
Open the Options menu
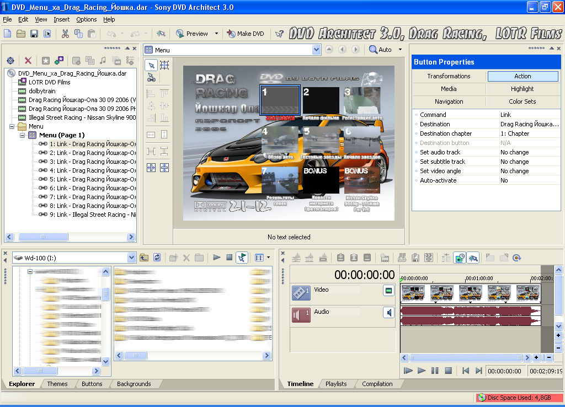pos(87,19)
